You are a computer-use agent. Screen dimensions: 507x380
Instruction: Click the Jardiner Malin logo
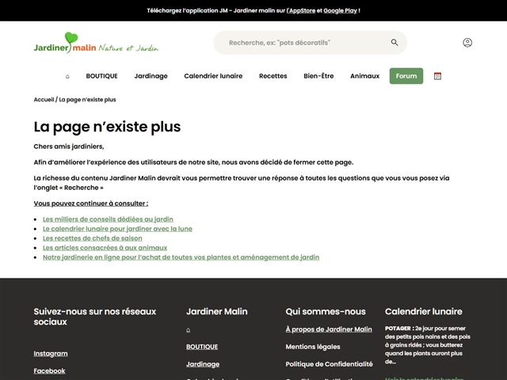coord(97,43)
